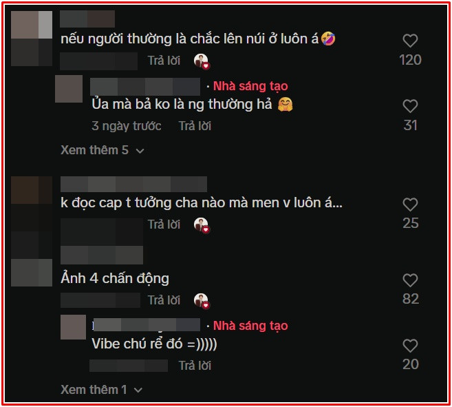Like the comment with 25 likes
The height and width of the screenshot is (407, 452).
(410, 205)
